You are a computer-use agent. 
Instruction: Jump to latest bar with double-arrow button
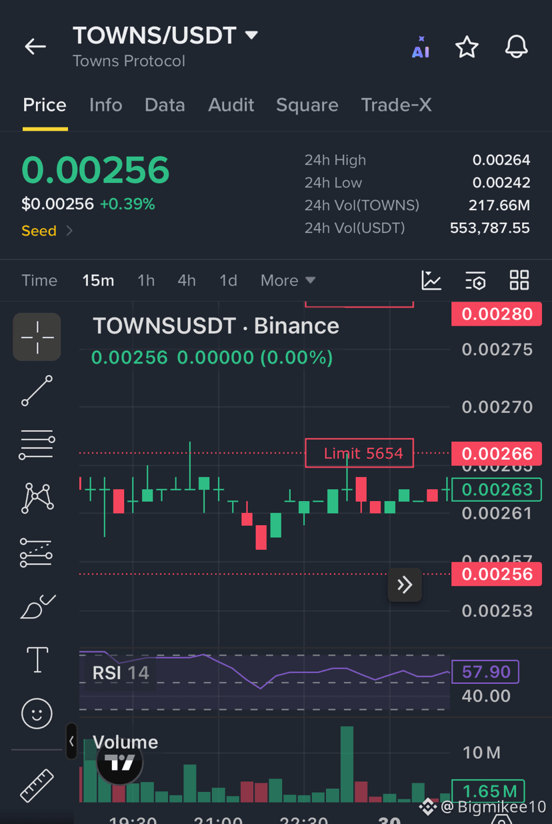(405, 585)
